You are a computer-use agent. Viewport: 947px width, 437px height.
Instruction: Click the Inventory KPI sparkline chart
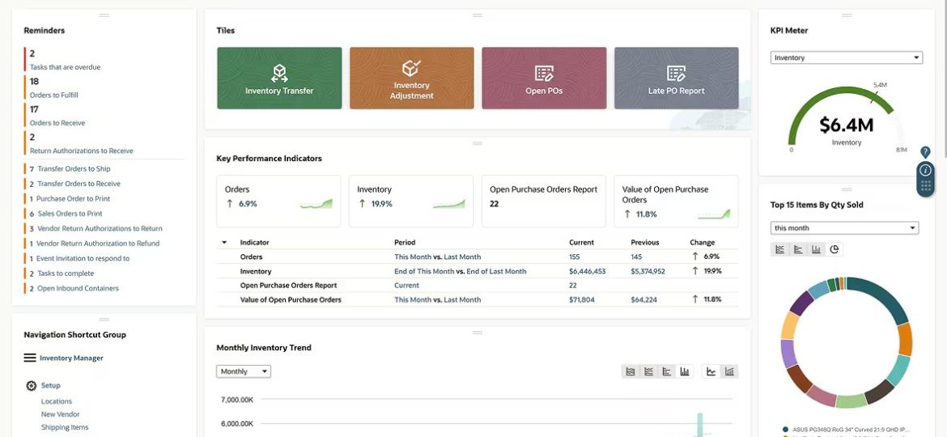[448, 204]
